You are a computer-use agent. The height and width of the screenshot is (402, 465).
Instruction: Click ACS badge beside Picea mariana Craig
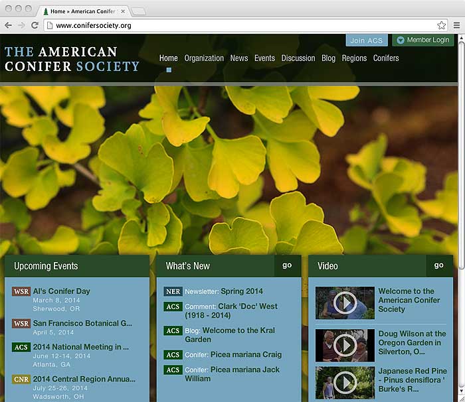173,355
